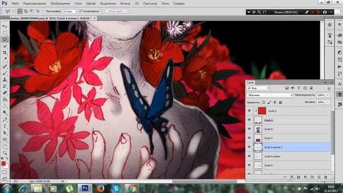Click the recorder pencil draw icon
Image resolution: width=343 pixels, height=193 pixels.
(307, 12)
